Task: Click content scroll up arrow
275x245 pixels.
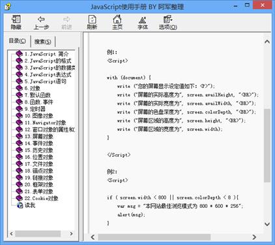Action: (x=267, y=42)
